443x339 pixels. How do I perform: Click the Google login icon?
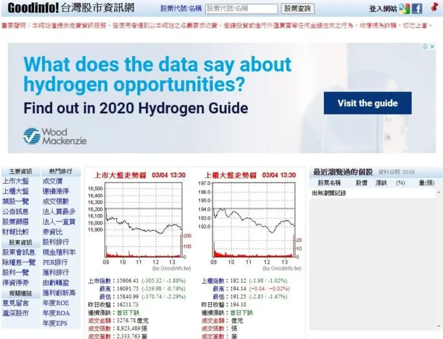404,8
